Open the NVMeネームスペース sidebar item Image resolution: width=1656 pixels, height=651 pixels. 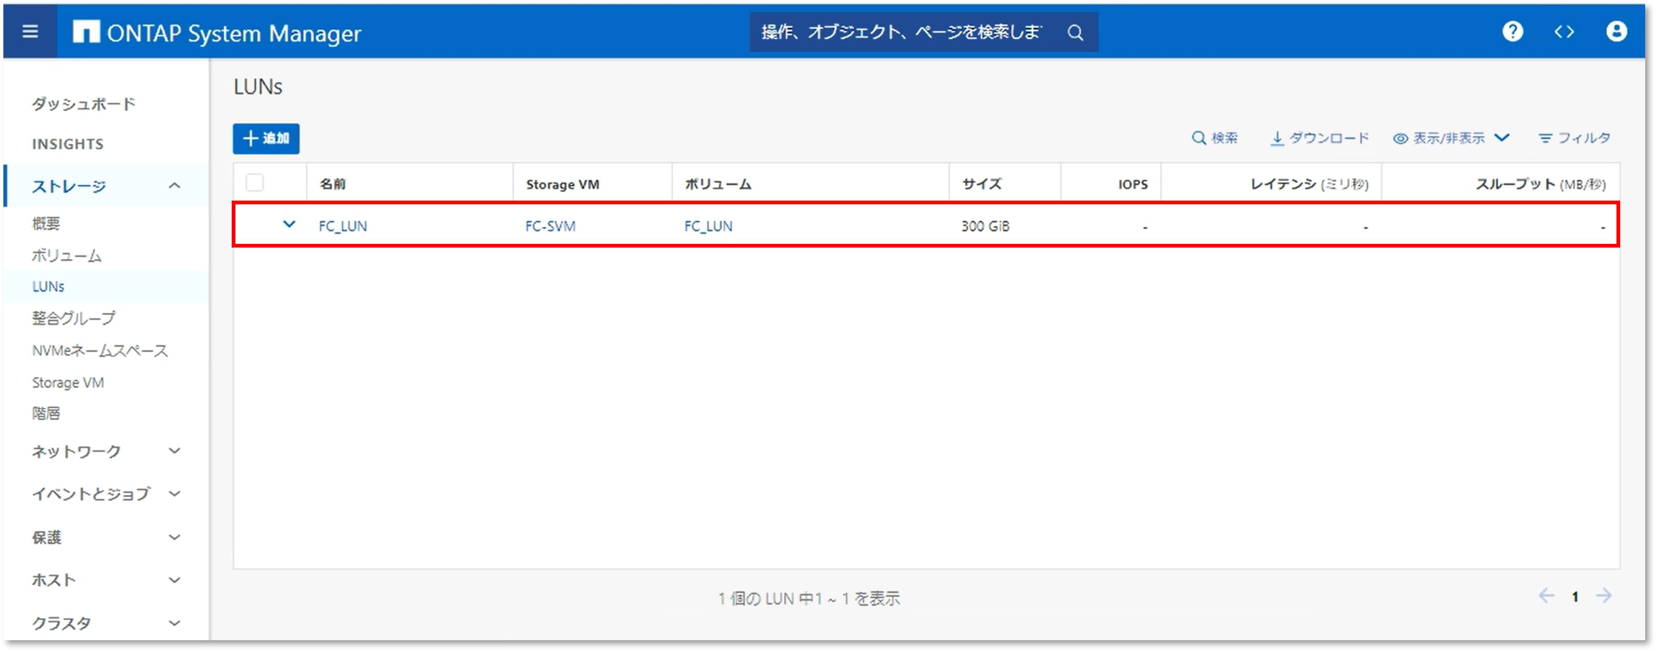pos(100,350)
